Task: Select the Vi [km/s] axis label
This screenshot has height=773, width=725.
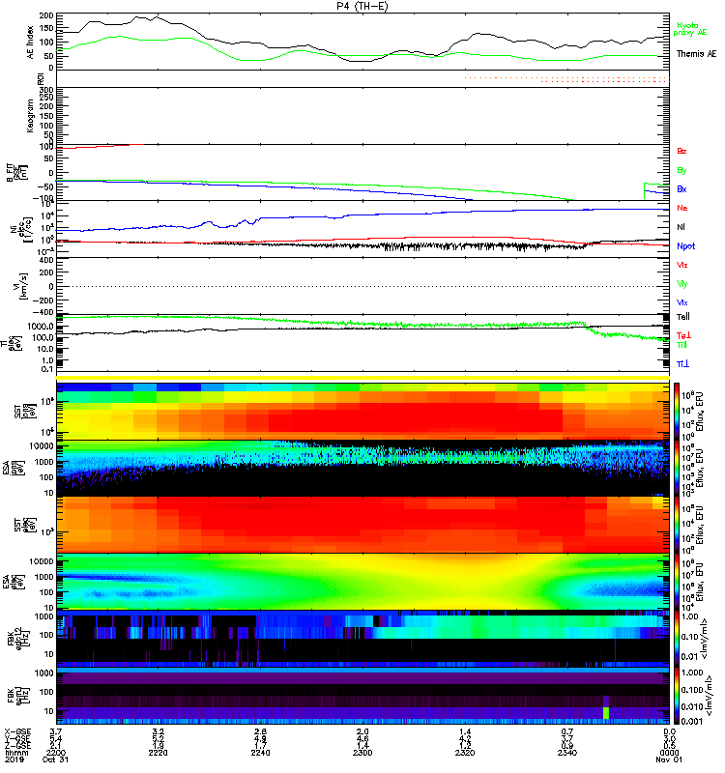Action: (x=22, y=286)
